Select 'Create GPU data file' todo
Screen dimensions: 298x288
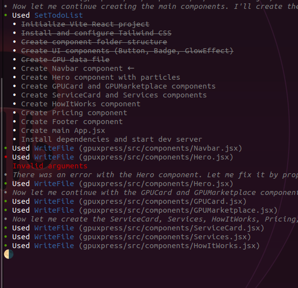pos(65,60)
